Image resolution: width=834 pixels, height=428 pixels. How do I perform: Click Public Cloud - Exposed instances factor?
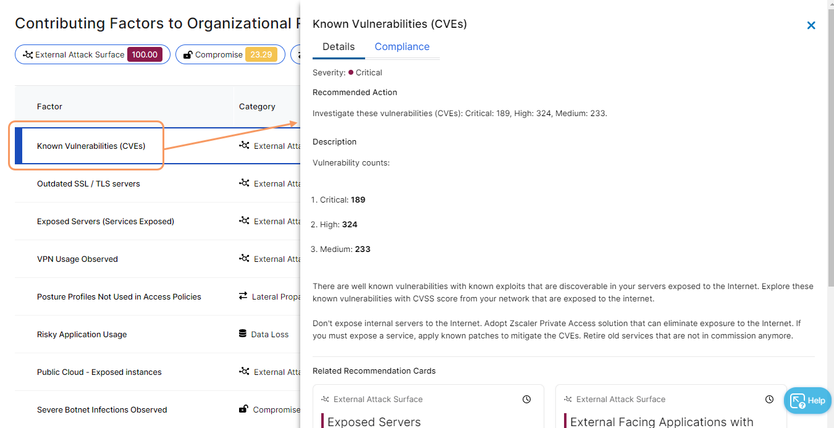99,372
